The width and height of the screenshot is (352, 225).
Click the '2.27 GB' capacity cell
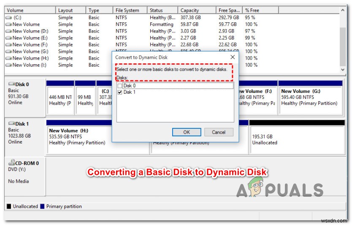point(188,38)
